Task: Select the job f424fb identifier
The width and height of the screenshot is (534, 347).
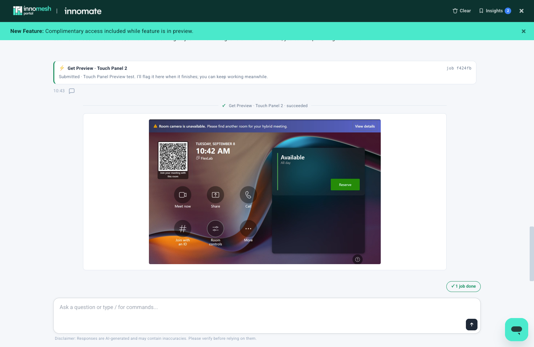Action: pyautogui.click(x=459, y=68)
